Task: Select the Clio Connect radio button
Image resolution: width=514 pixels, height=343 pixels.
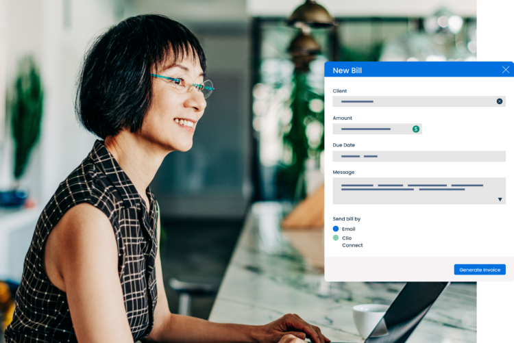Action: click(336, 238)
